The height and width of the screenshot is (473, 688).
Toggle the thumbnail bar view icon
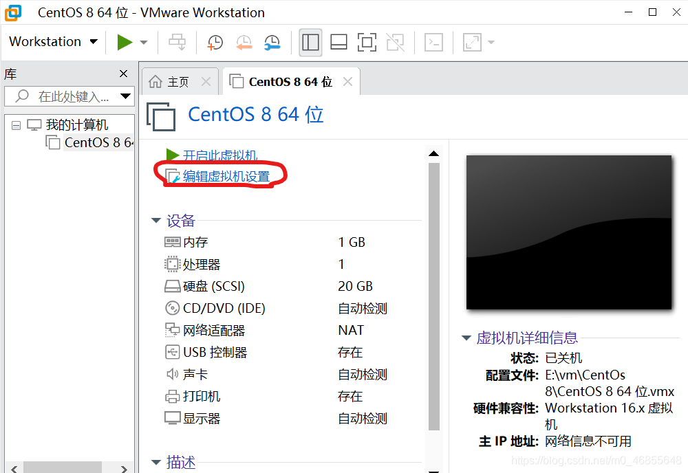[x=338, y=43]
